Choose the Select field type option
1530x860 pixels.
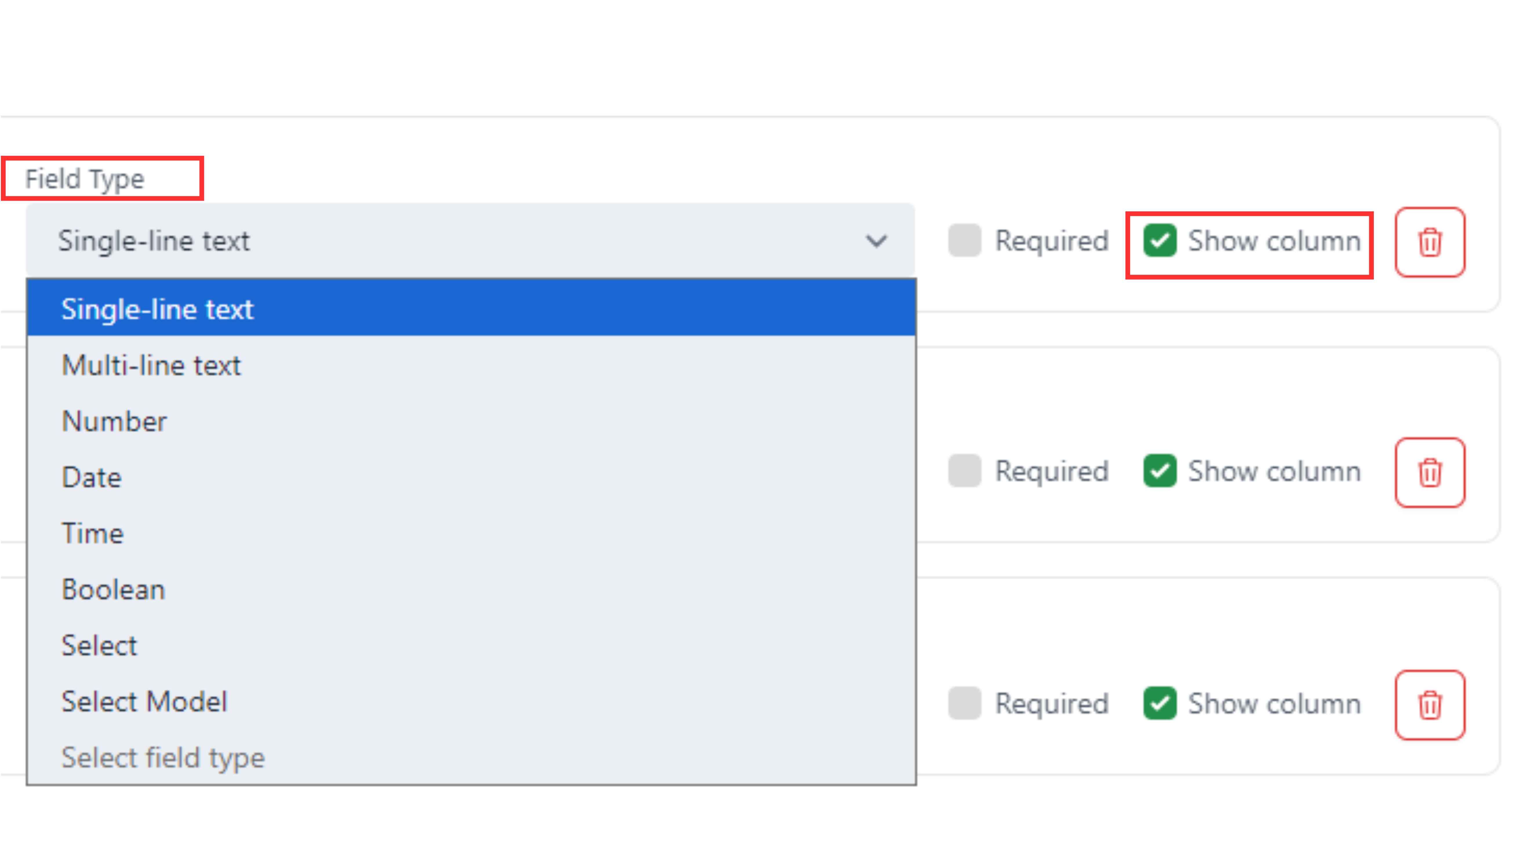99,645
